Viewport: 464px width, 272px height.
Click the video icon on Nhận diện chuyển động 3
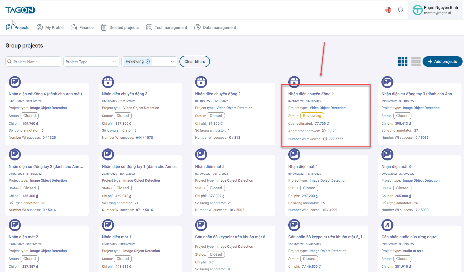(108, 82)
